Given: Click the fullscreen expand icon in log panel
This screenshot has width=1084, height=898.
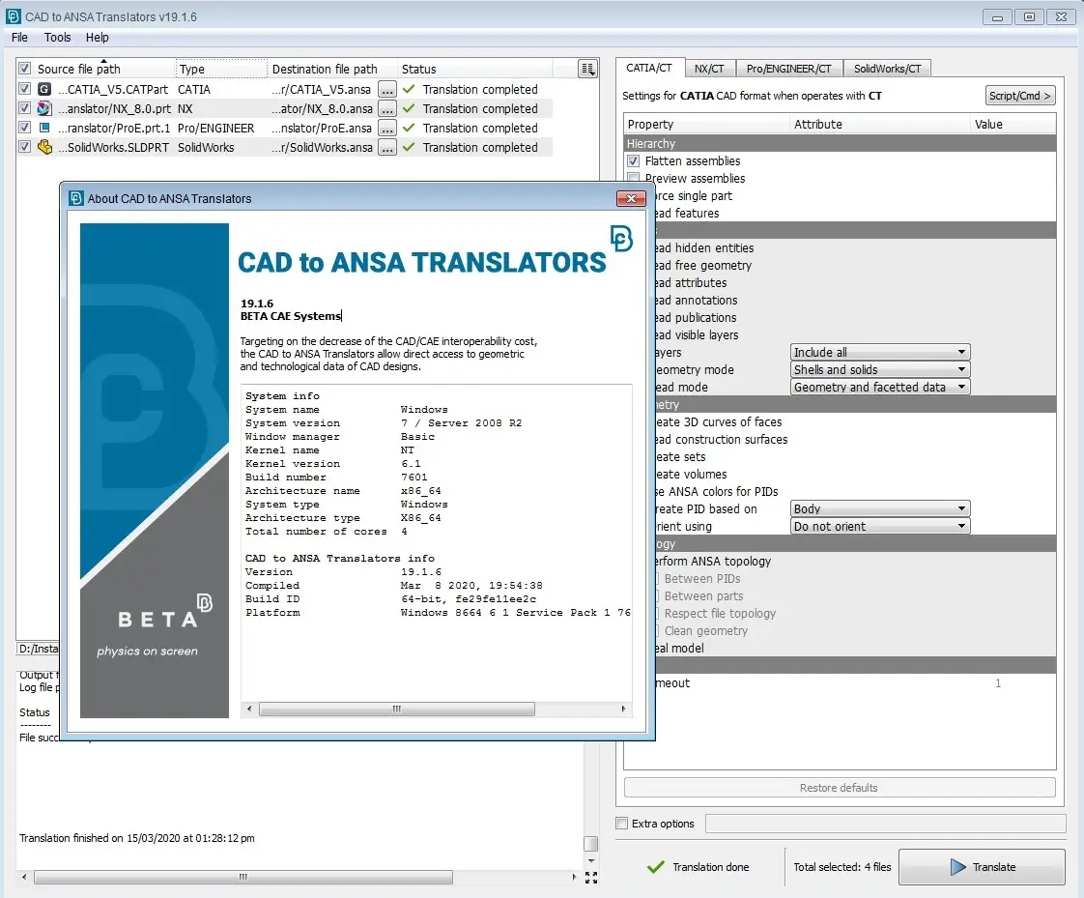Looking at the screenshot, I should tap(591, 878).
